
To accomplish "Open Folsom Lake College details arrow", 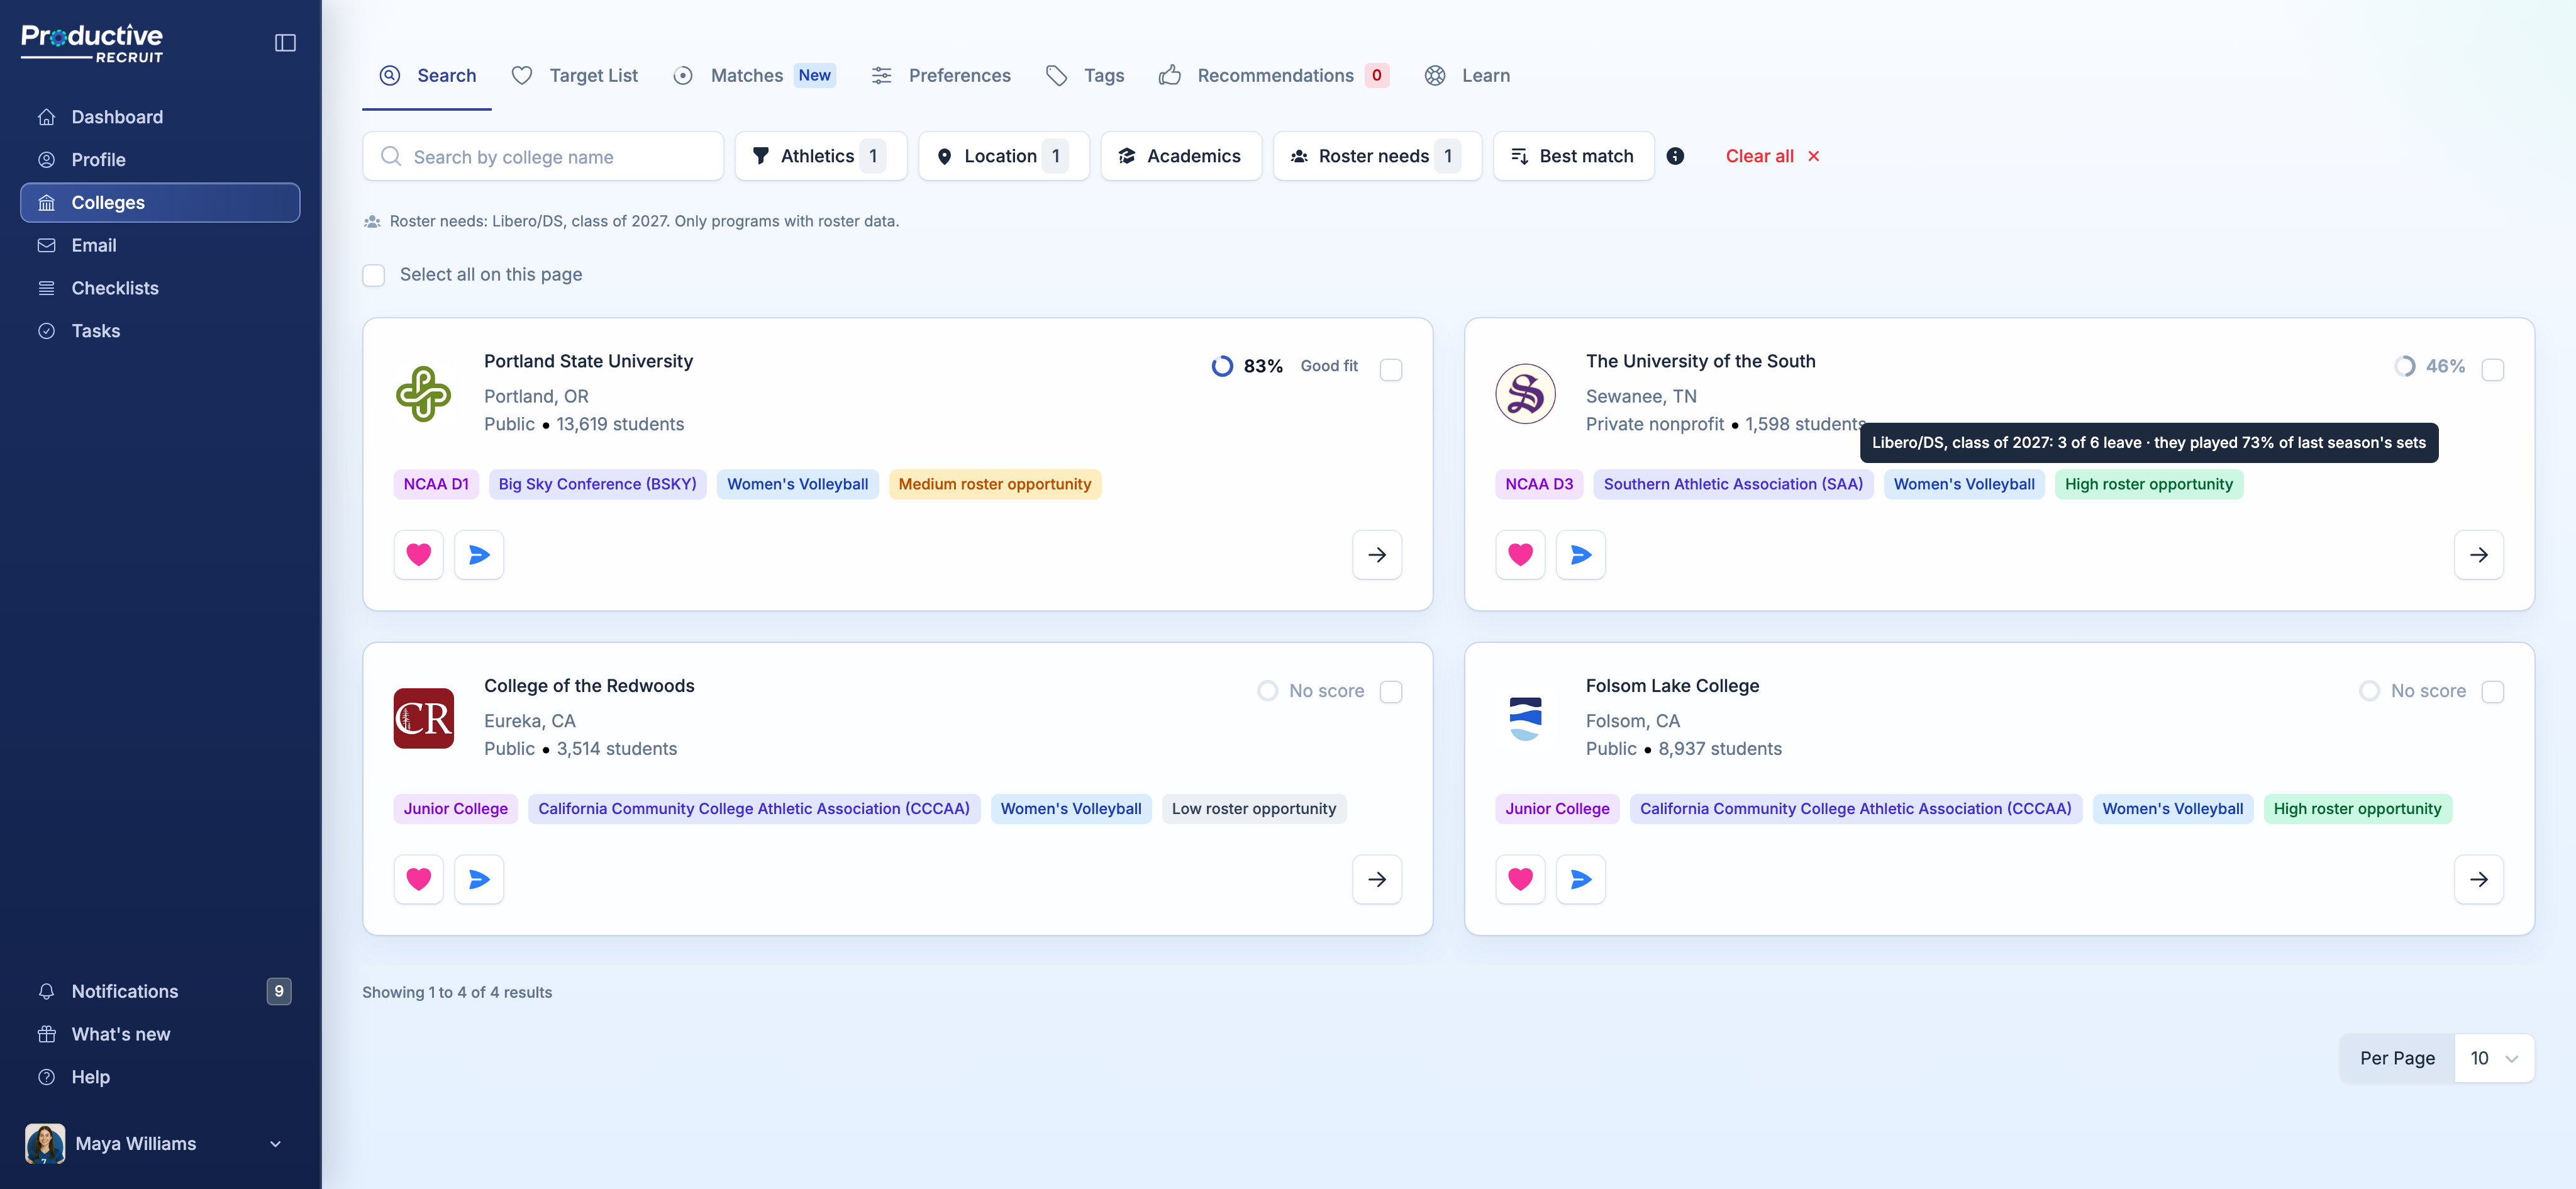I will 2479,879.
